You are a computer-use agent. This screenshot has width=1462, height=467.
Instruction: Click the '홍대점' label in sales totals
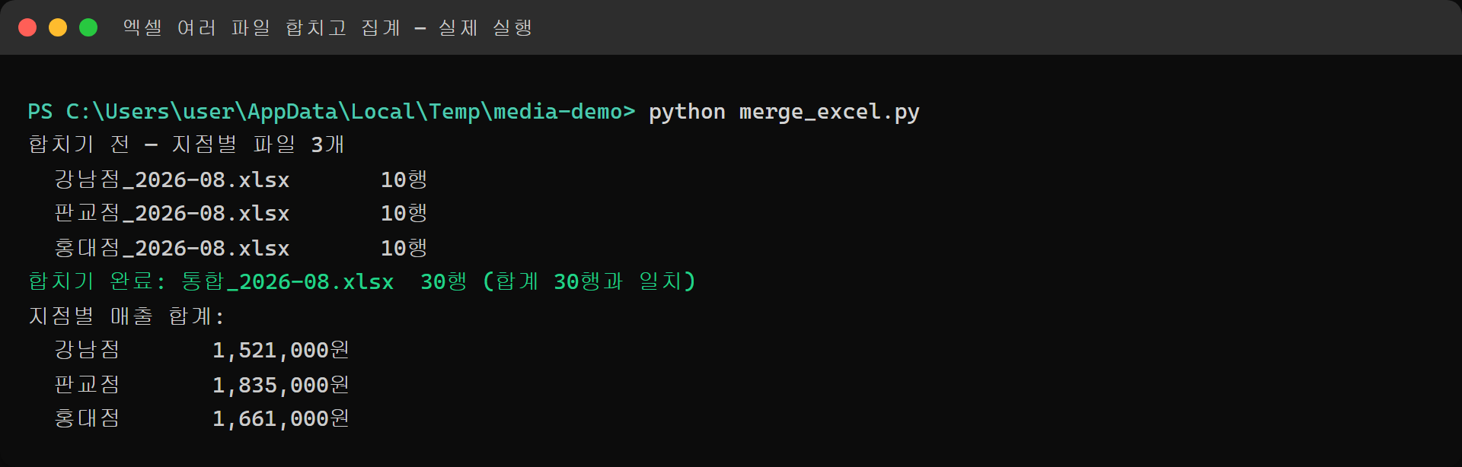(x=87, y=418)
